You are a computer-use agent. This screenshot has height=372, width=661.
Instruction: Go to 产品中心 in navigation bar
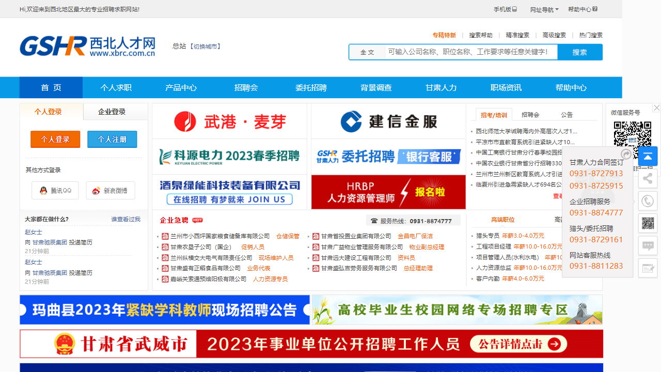pyautogui.click(x=181, y=87)
